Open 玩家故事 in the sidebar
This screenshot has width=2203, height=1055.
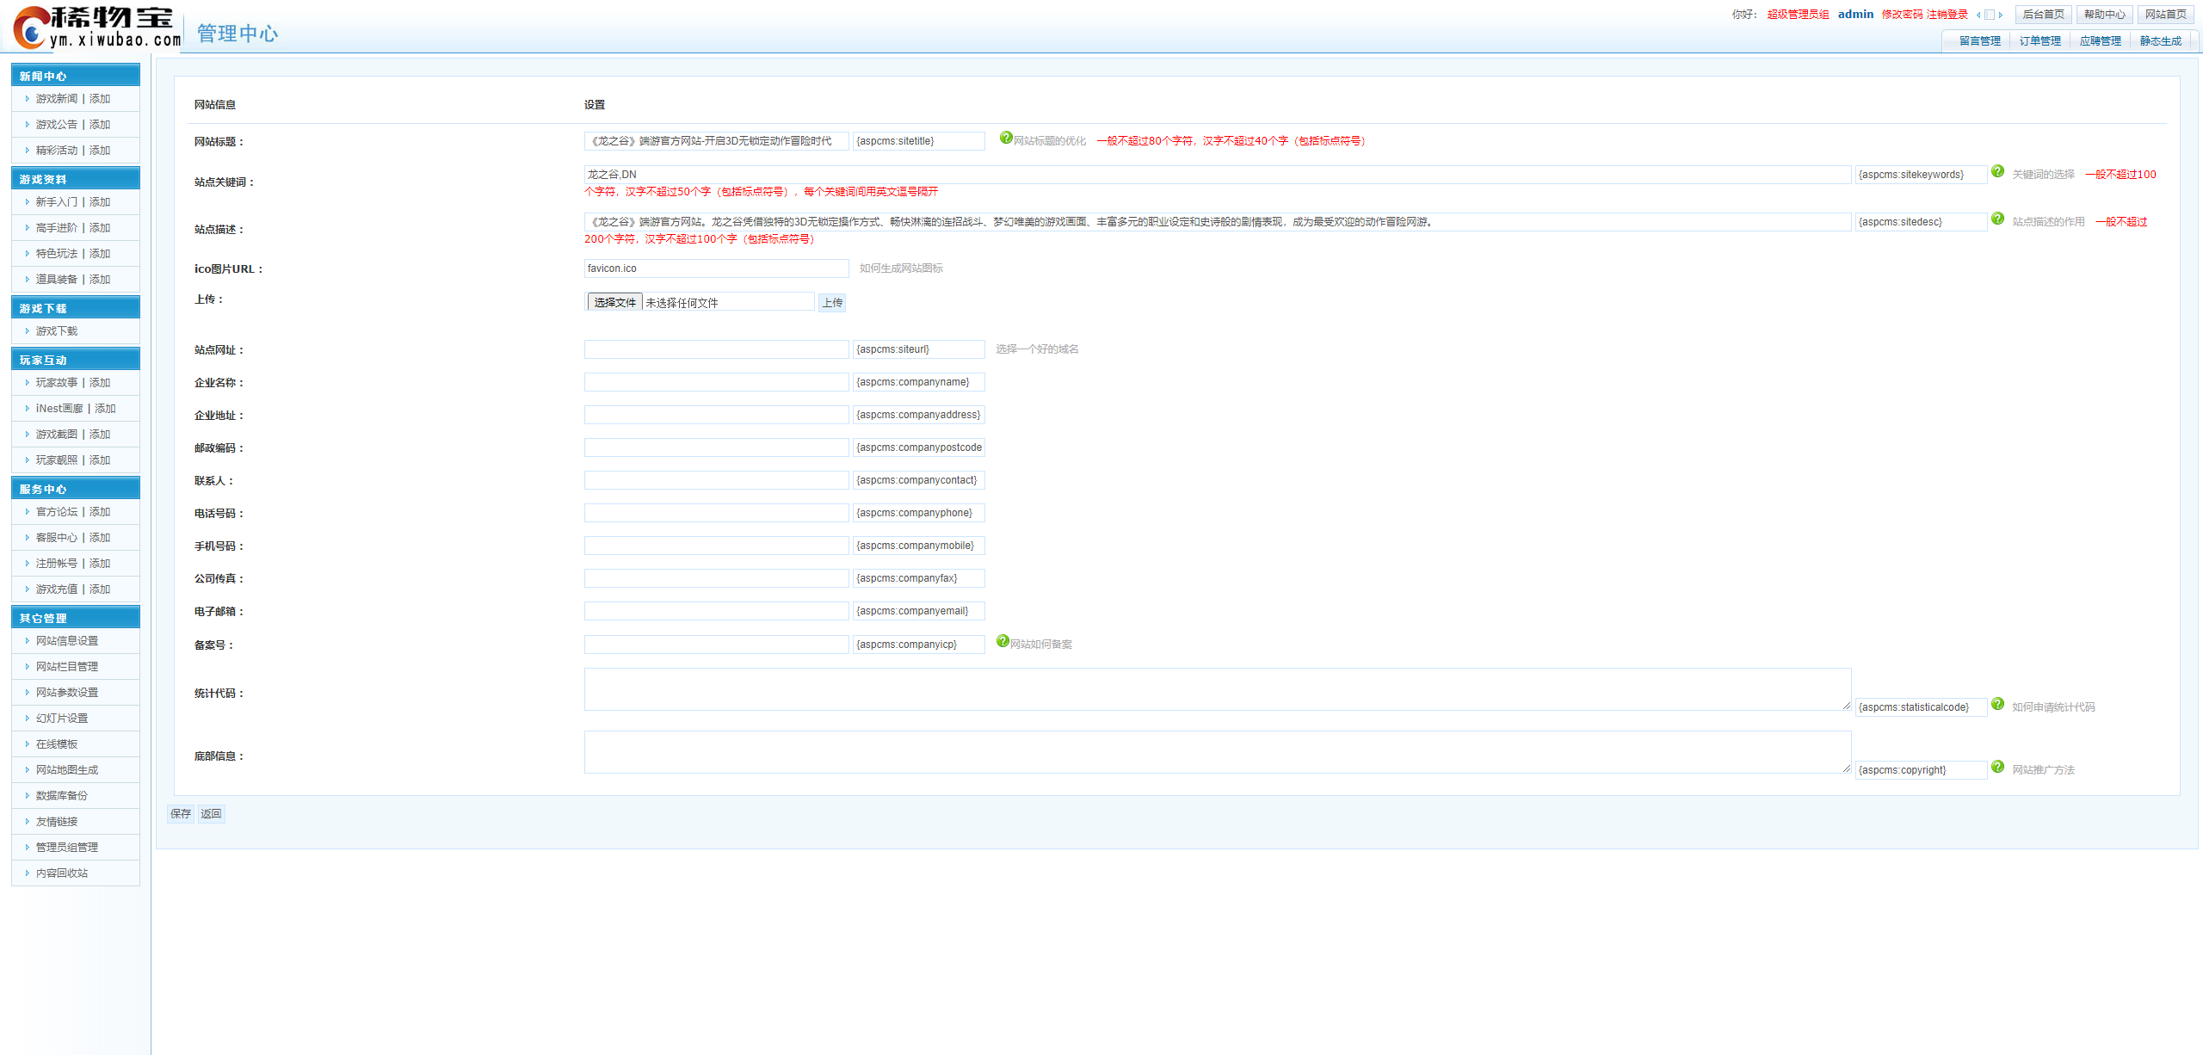(57, 383)
